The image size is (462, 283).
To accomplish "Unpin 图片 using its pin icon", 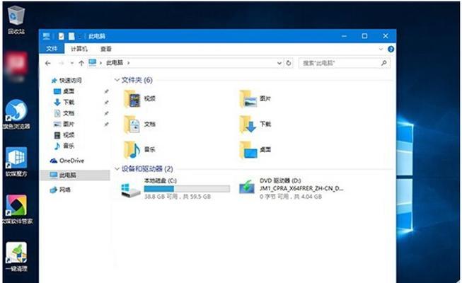I will coord(106,124).
